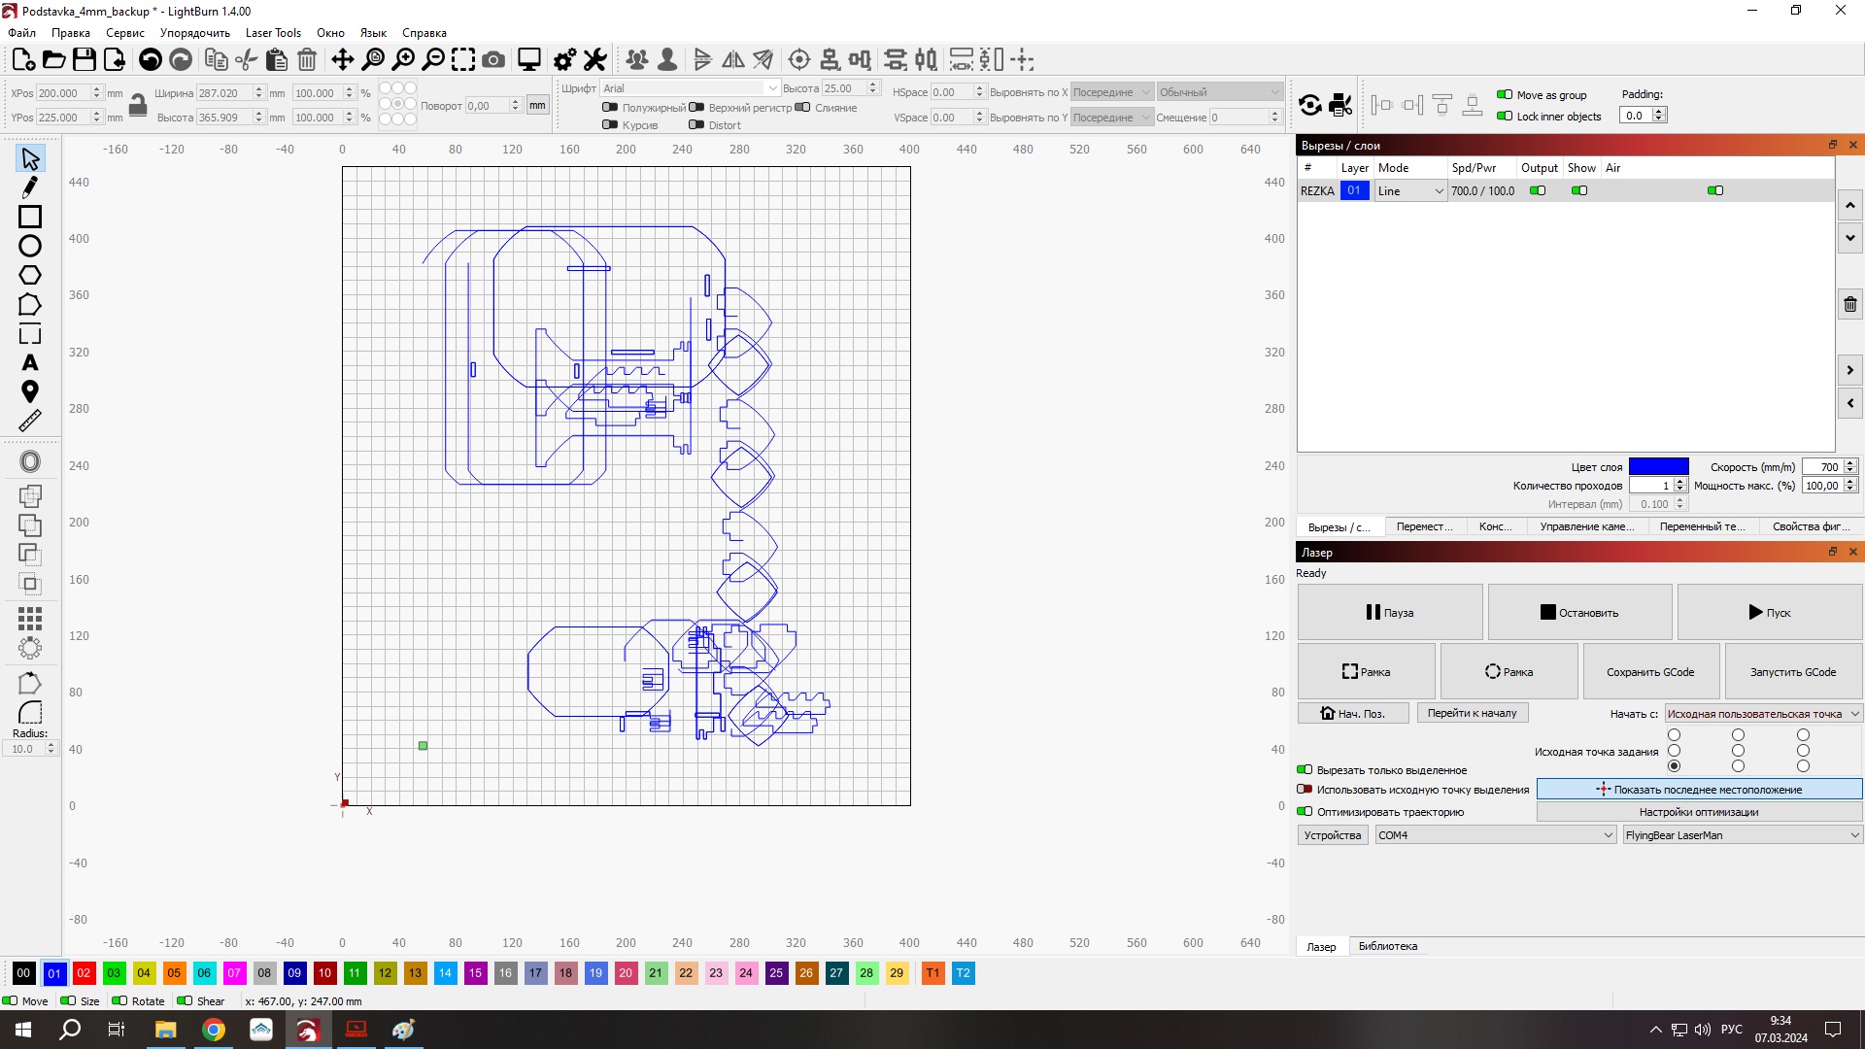Image resolution: width=1865 pixels, height=1049 pixels.
Task: Click the New file icon
Action: [23, 60]
